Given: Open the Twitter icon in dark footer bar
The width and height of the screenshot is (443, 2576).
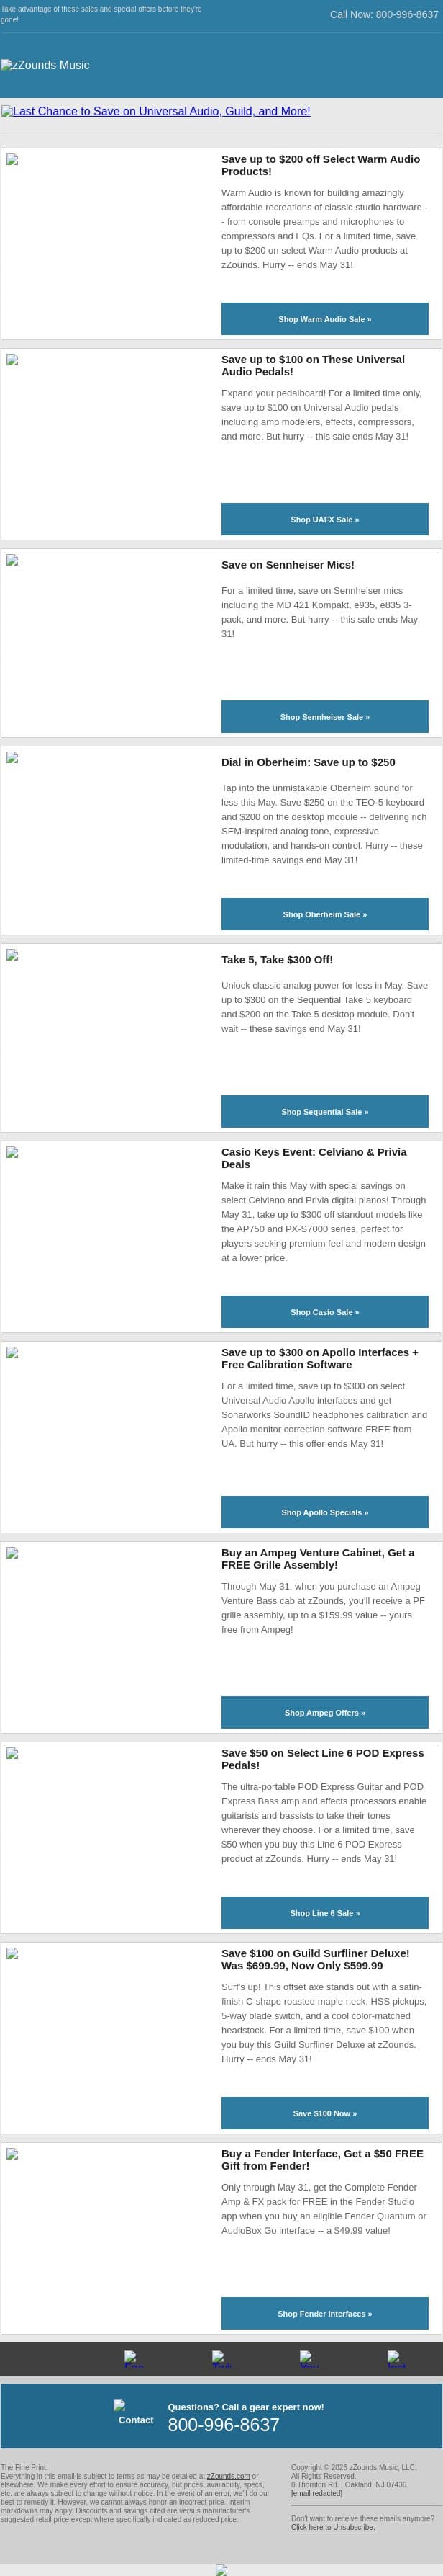Looking at the screenshot, I should coord(221,2359).
